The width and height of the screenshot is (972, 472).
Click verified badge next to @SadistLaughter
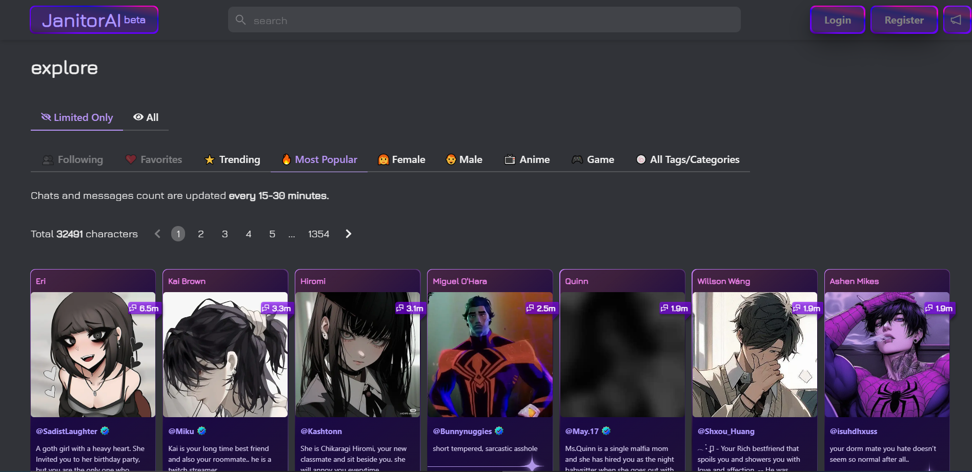(105, 431)
